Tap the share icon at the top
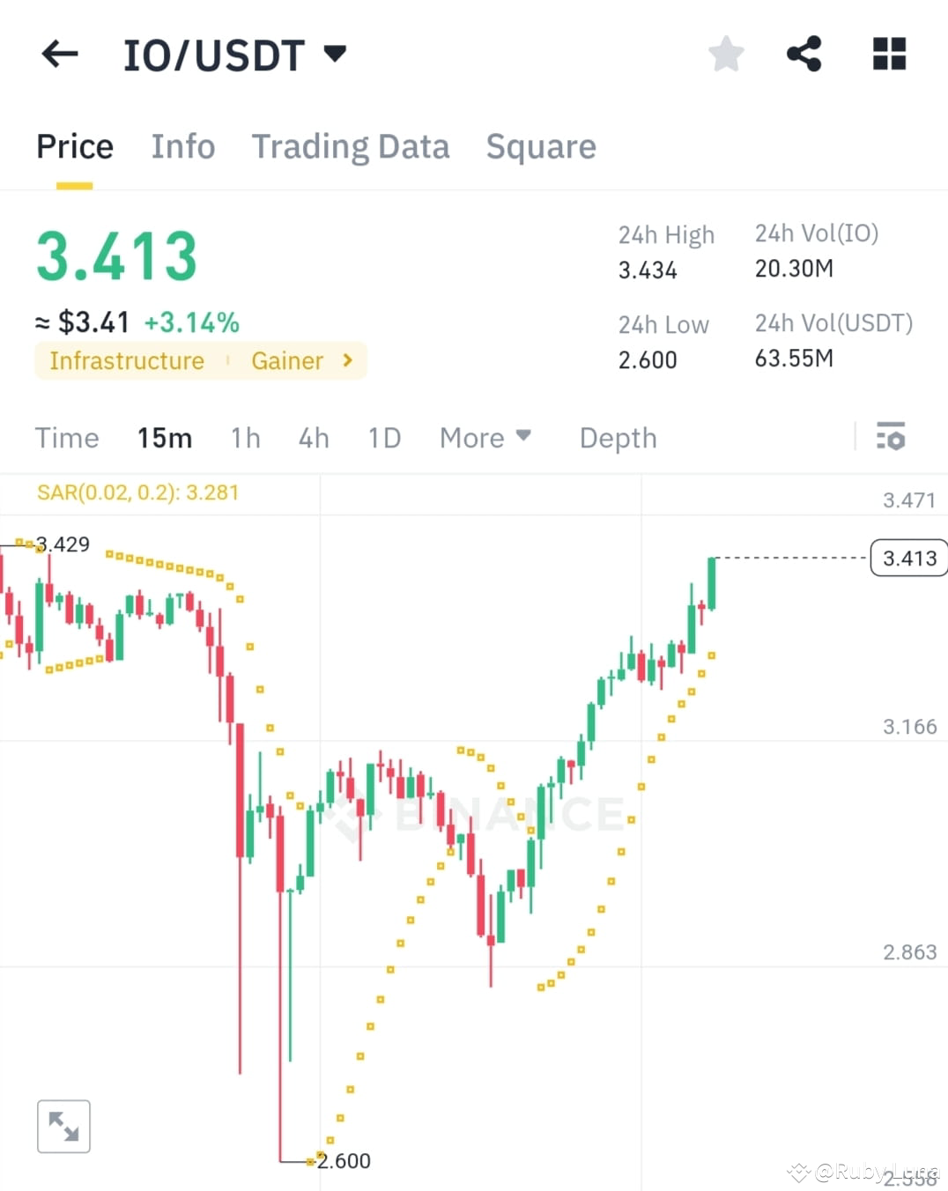This screenshot has height=1191, width=948. [804, 53]
